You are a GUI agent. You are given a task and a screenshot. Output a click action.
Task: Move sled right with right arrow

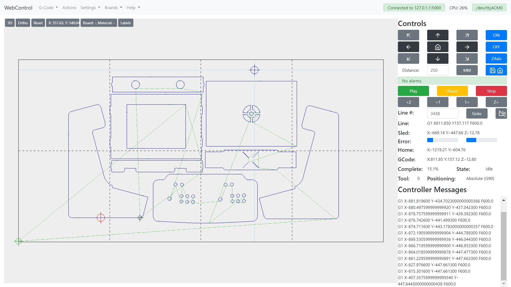467,47
